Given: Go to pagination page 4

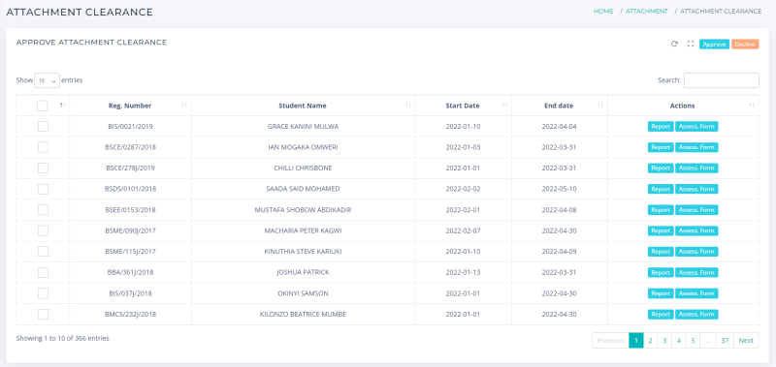Looking at the screenshot, I should (679, 340).
